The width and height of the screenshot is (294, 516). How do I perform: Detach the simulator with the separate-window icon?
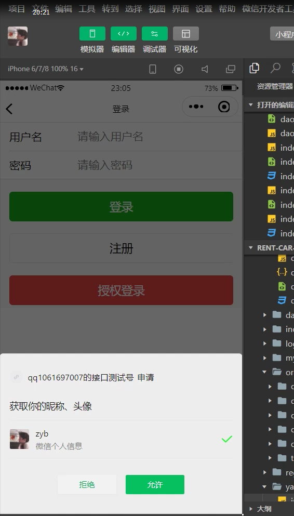(x=231, y=69)
